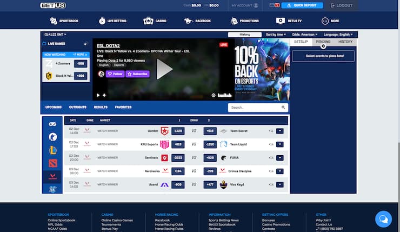This screenshot has width=400, height=232.
Task: Click the 10% Back on Esports banner
Action: point(262,69)
